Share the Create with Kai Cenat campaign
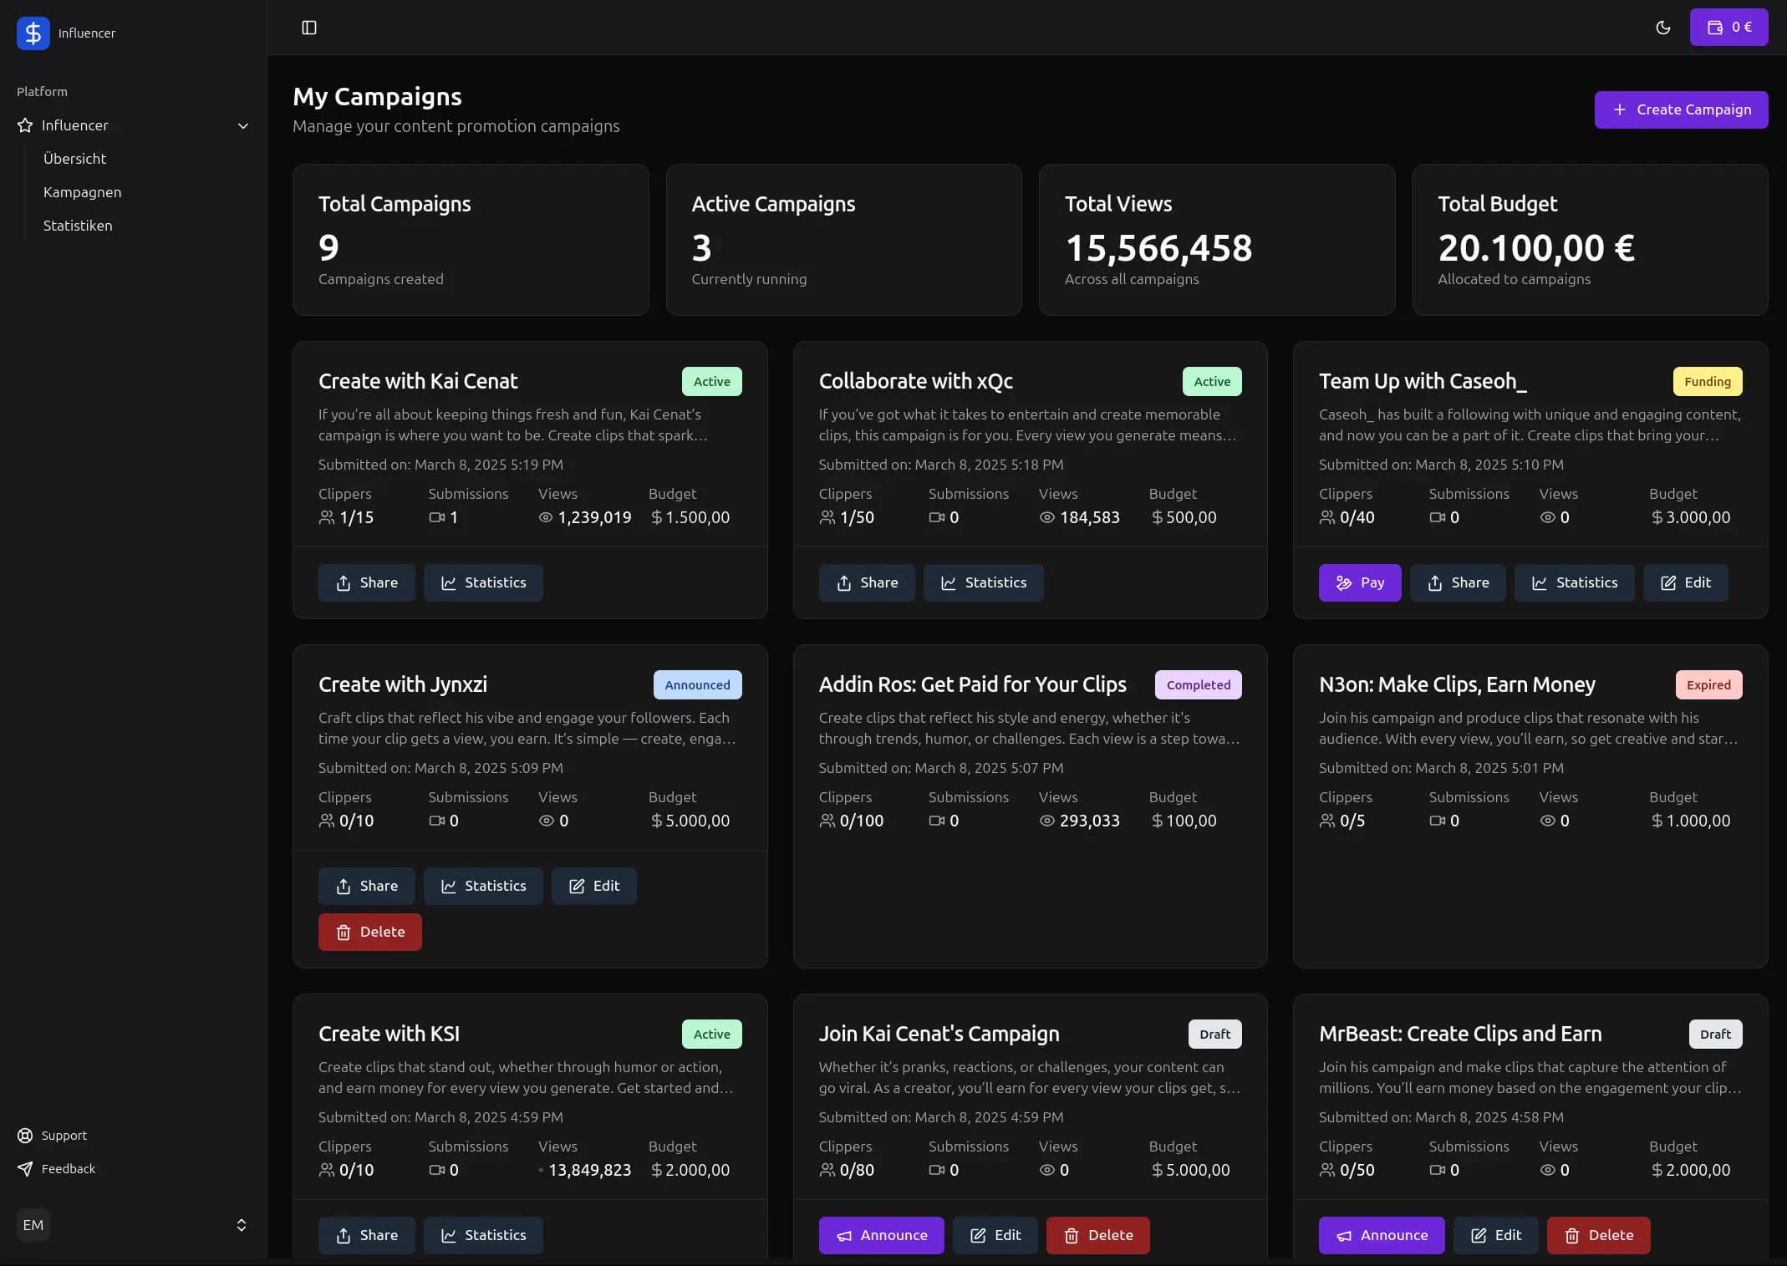This screenshot has width=1787, height=1266. click(x=367, y=582)
